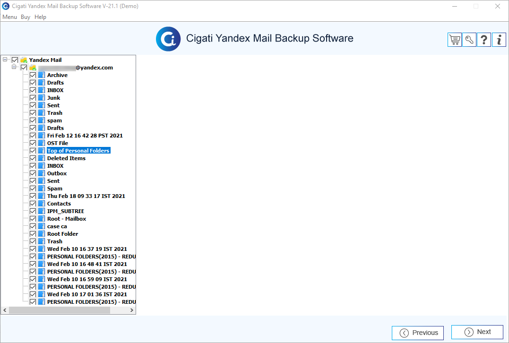
Task: Toggle the Deleted Items checkbox
Action: 33,158
